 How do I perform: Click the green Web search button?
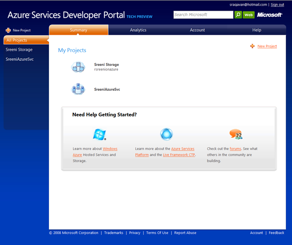249,15
